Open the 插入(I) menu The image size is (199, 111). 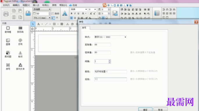[x=36, y=5]
